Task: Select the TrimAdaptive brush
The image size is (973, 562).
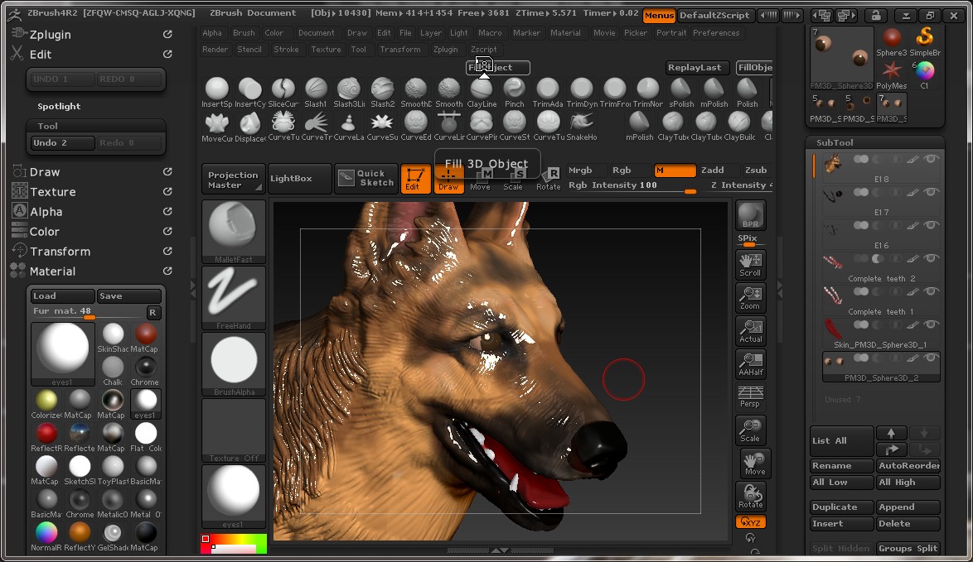Action: (x=548, y=93)
